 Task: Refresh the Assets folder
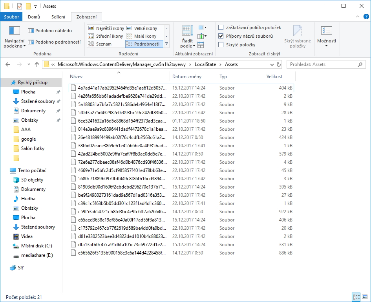[x=279, y=64]
